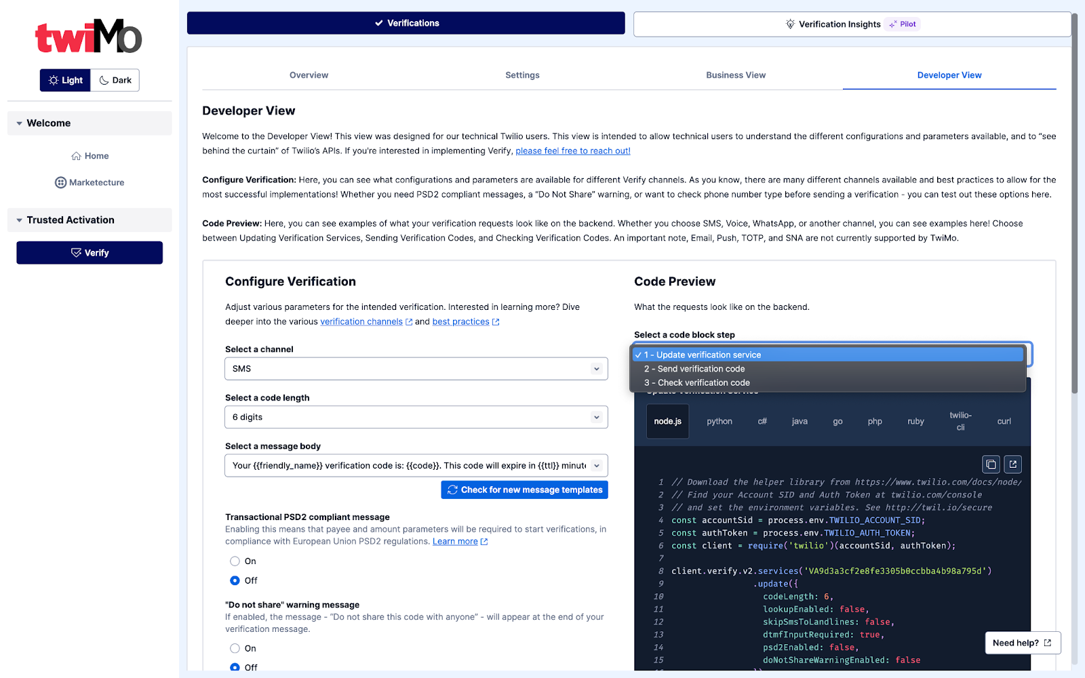Click the 'Configure Verification' heading
1085x678 pixels.
290,281
